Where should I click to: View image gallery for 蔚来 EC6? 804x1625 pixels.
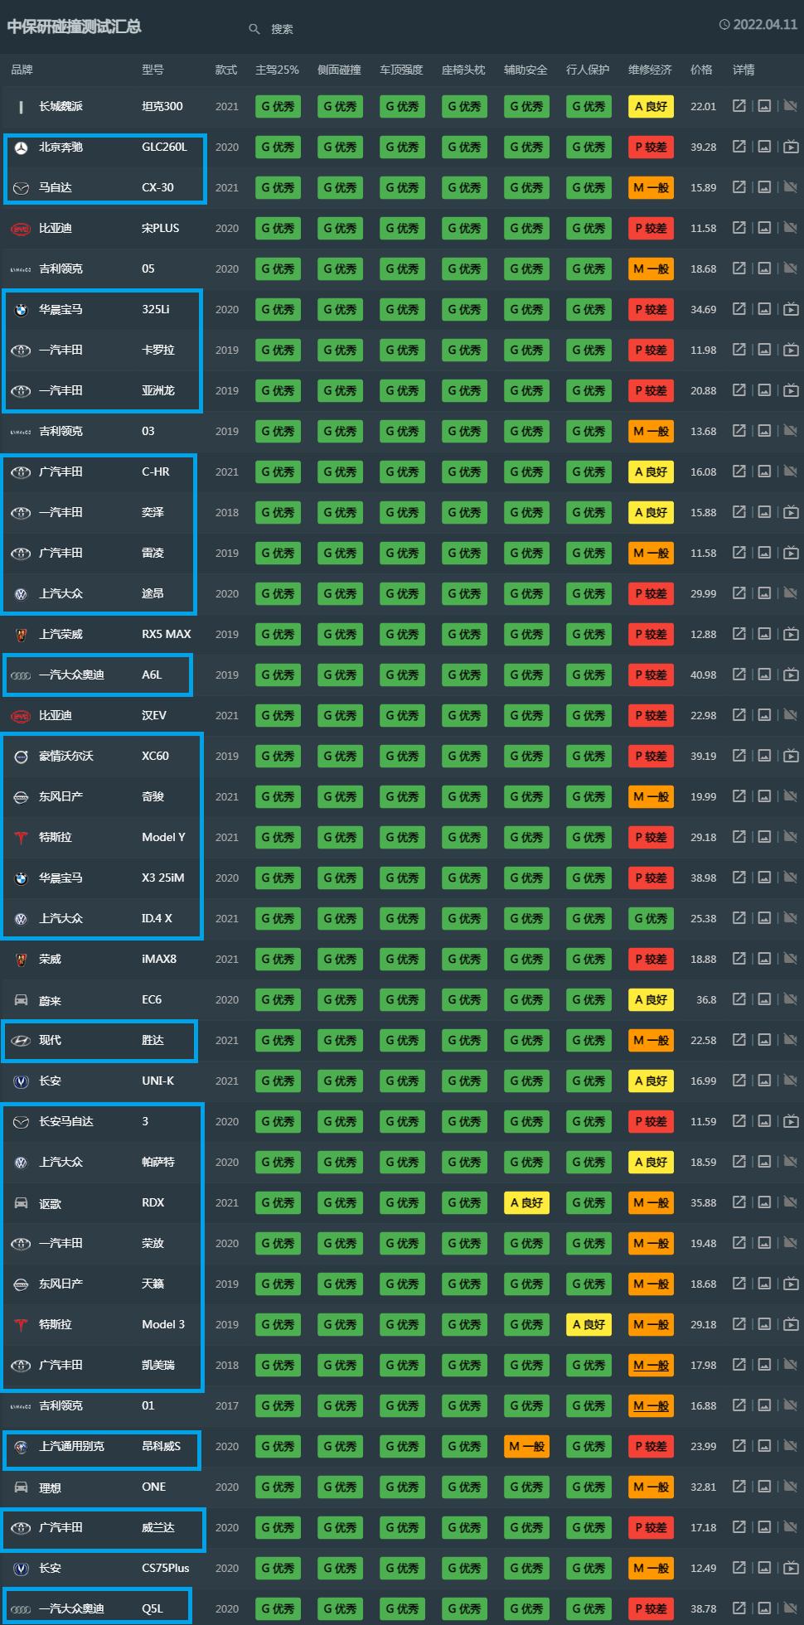[x=764, y=999]
